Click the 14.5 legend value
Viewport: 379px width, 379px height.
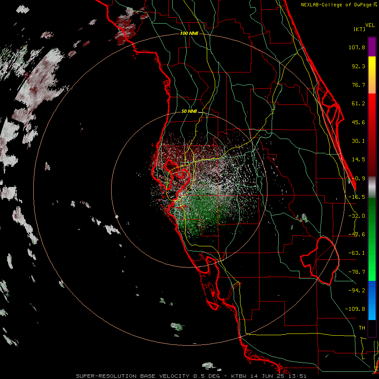pos(358,160)
